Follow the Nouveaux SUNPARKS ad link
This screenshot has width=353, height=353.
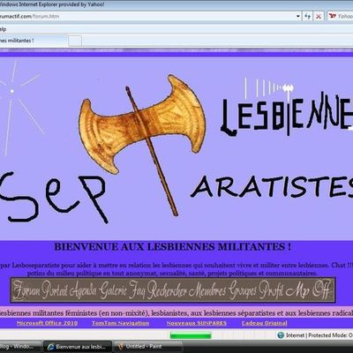pos(197,323)
